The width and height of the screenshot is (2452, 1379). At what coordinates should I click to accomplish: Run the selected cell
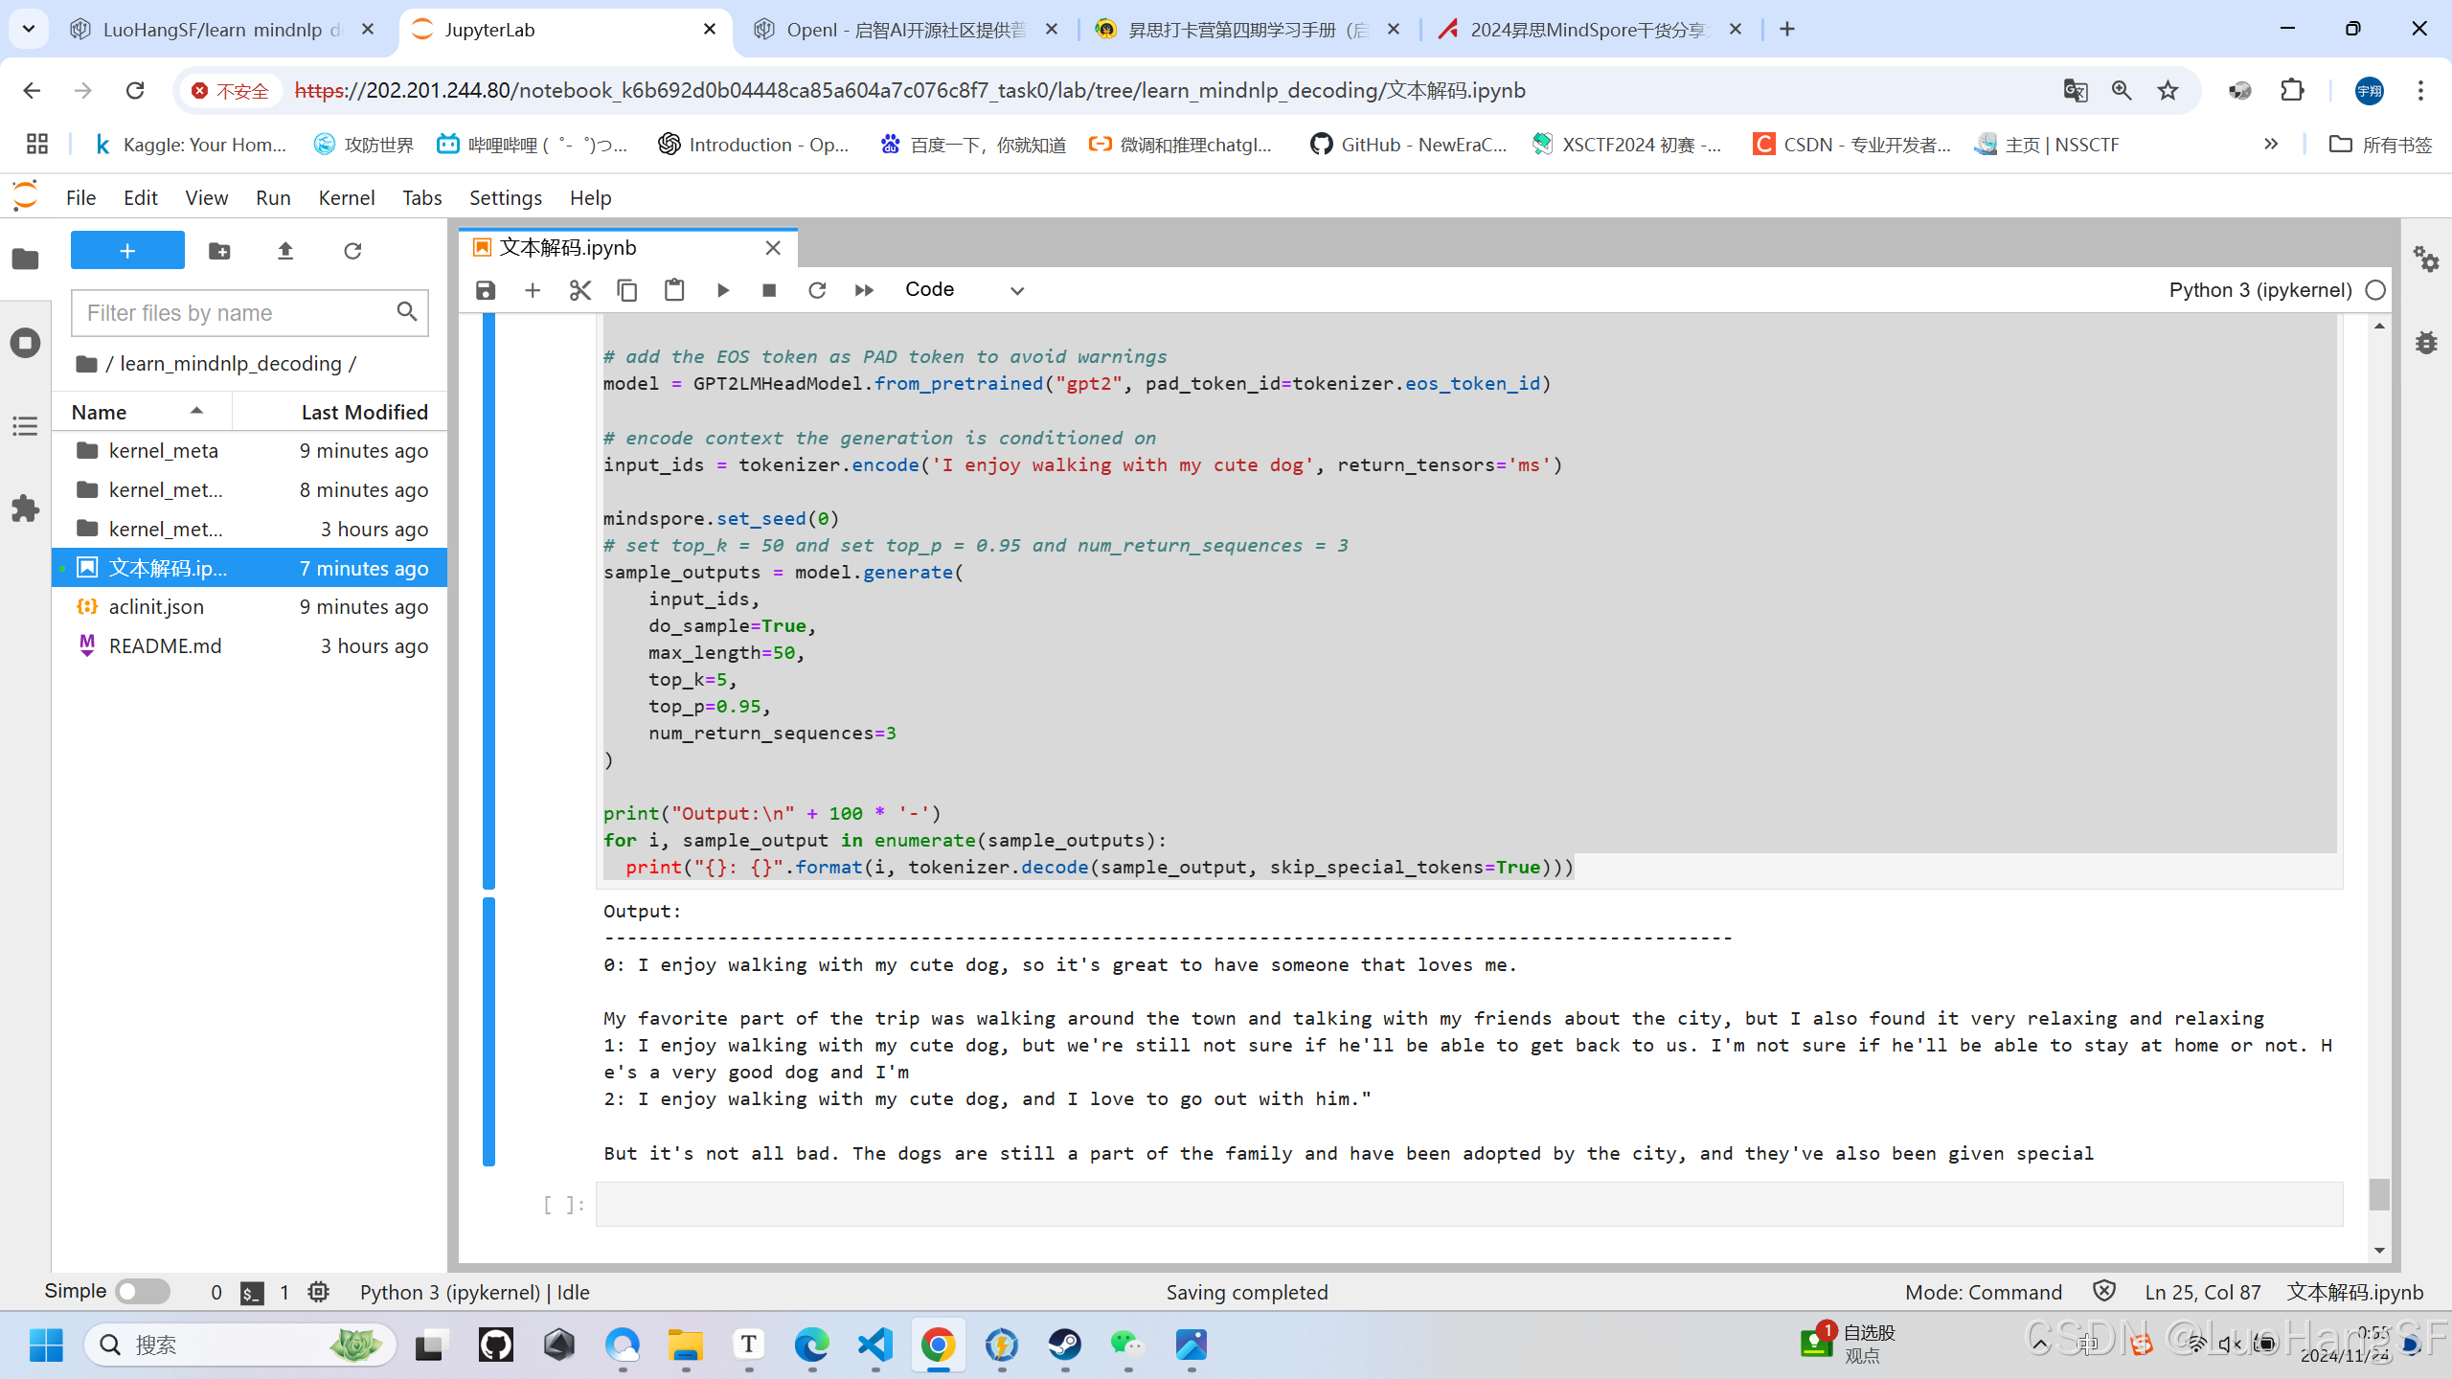tap(722, 290)
